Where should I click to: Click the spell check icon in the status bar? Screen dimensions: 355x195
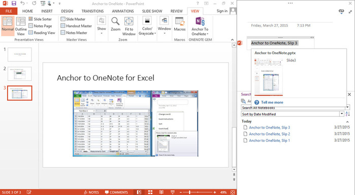(x=29, y=192)
